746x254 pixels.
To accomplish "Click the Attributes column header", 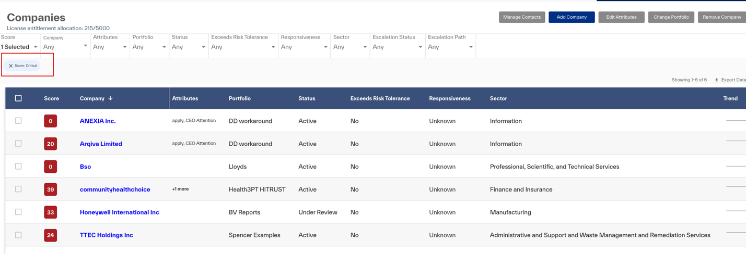I will [185, 98].
